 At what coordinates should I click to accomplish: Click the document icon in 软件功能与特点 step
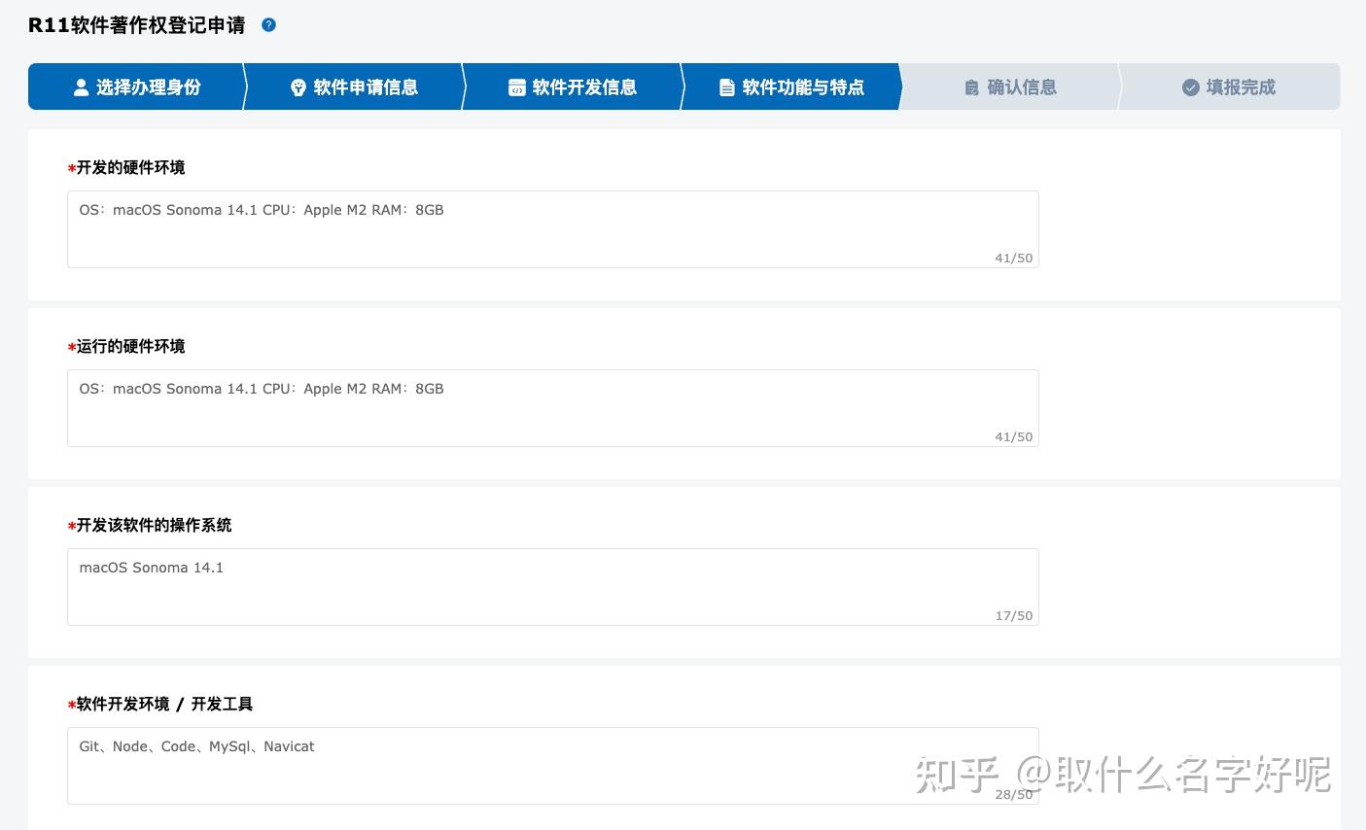coord(727,87)
